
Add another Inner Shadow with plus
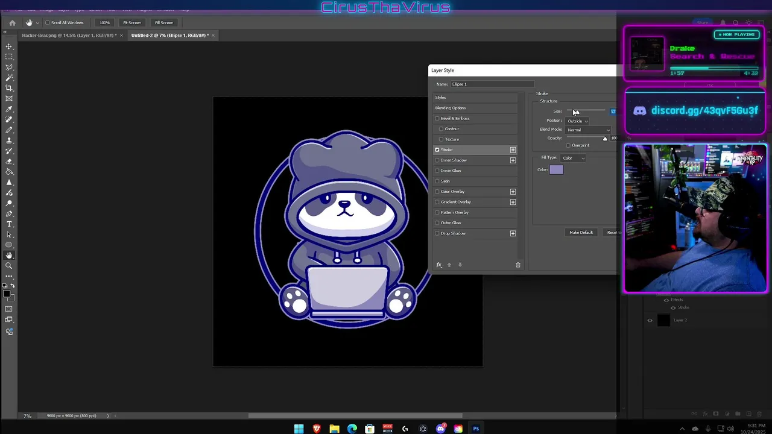[513, 160]
